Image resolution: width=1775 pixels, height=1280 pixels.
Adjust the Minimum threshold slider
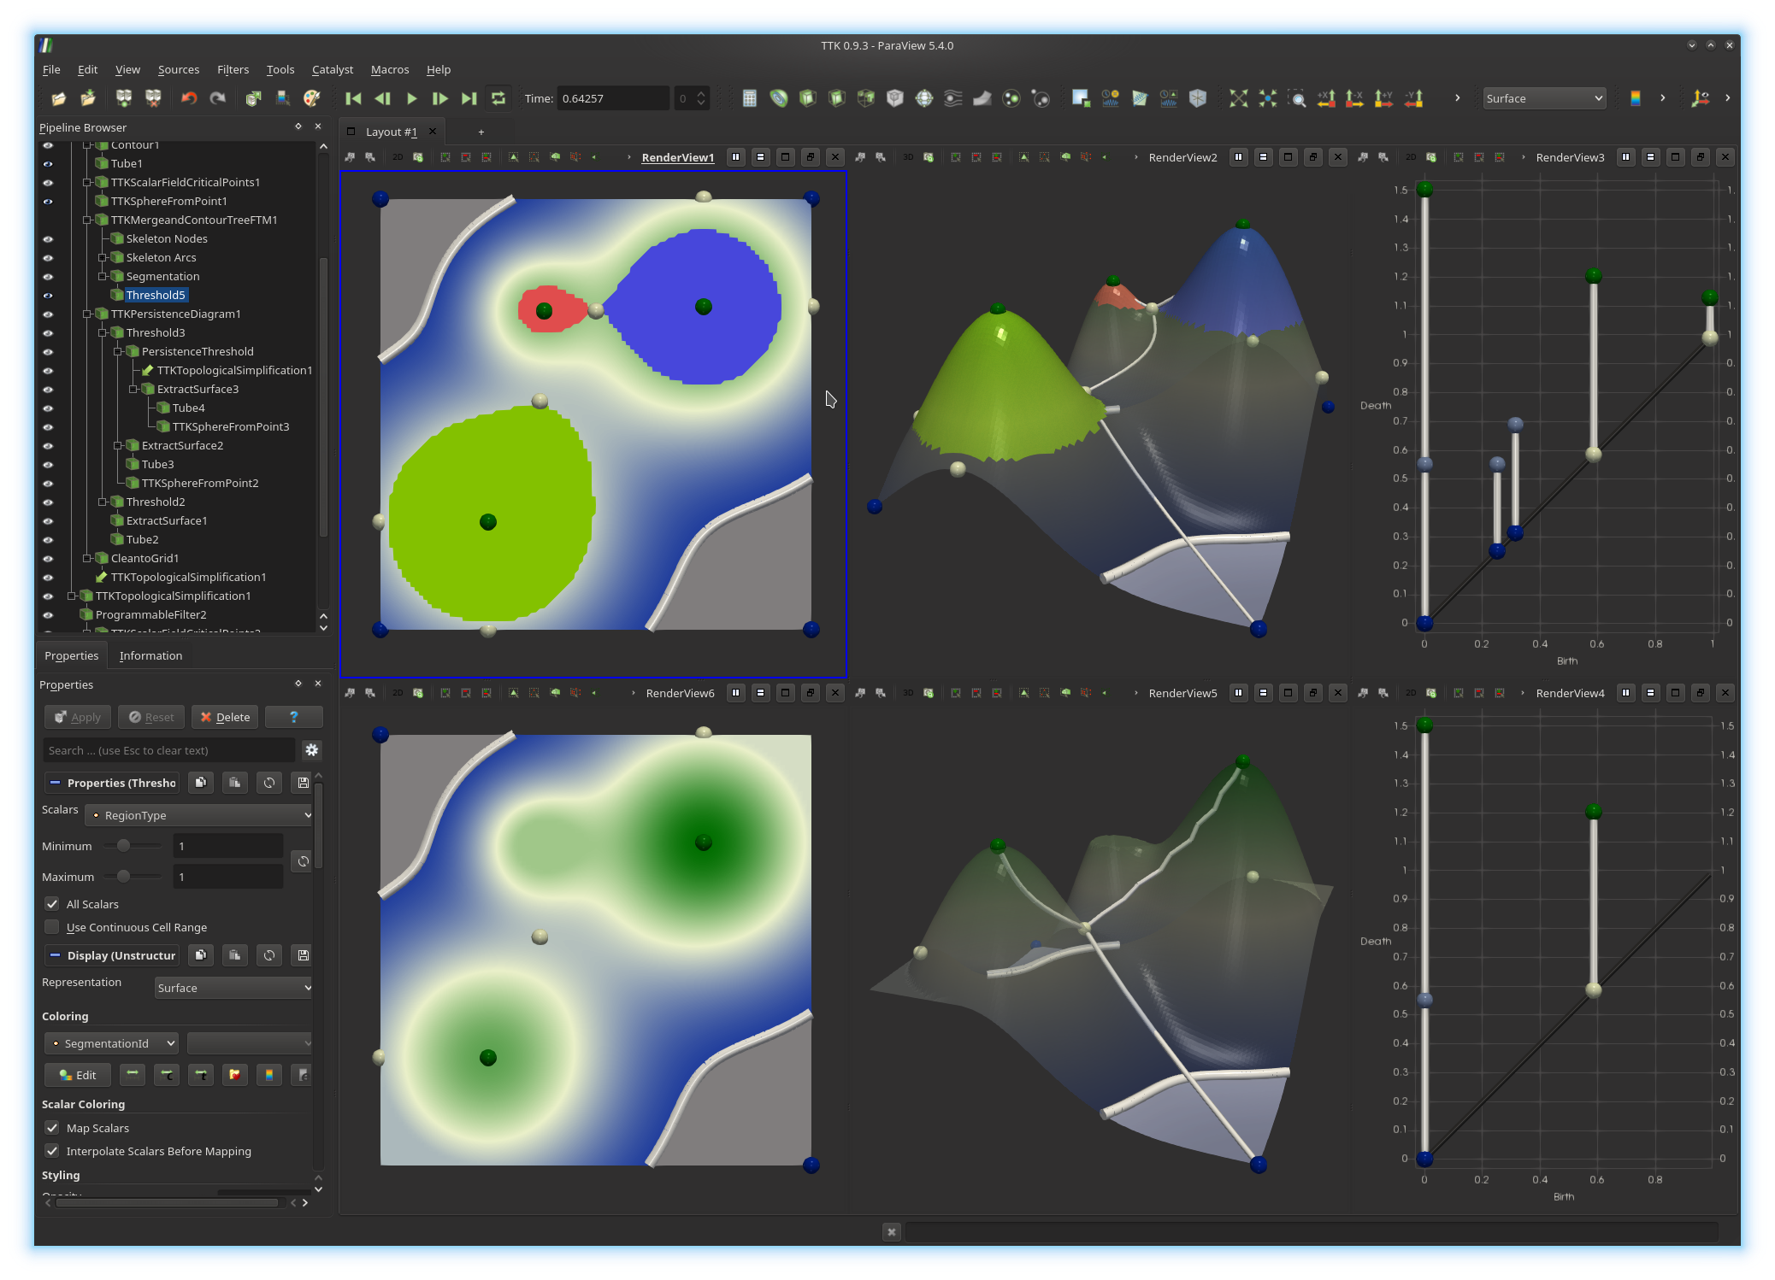pos(124,846)
